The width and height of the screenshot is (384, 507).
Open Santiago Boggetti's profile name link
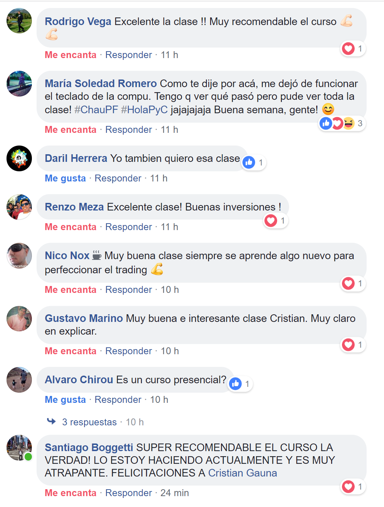pyautogui.click(x=89, y=447)
